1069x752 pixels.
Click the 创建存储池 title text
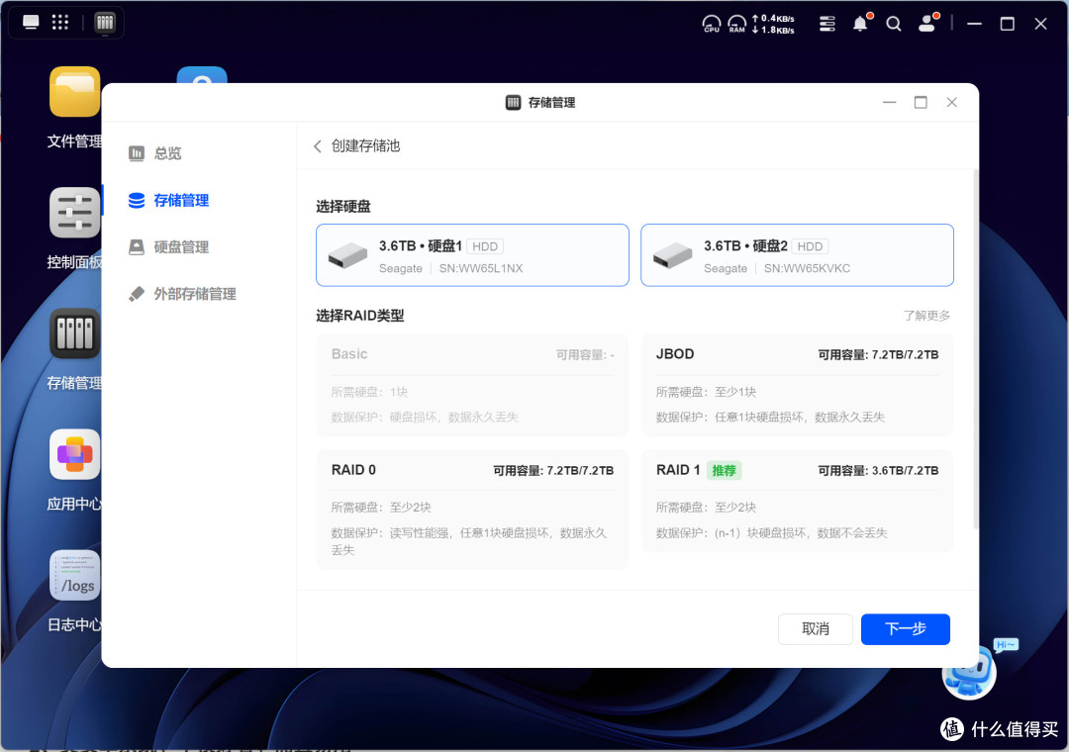pos(365,145)
